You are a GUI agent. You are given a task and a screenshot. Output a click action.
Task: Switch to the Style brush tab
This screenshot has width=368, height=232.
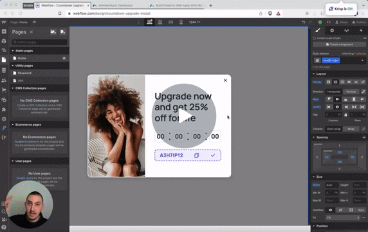click(x=318, y=30)
